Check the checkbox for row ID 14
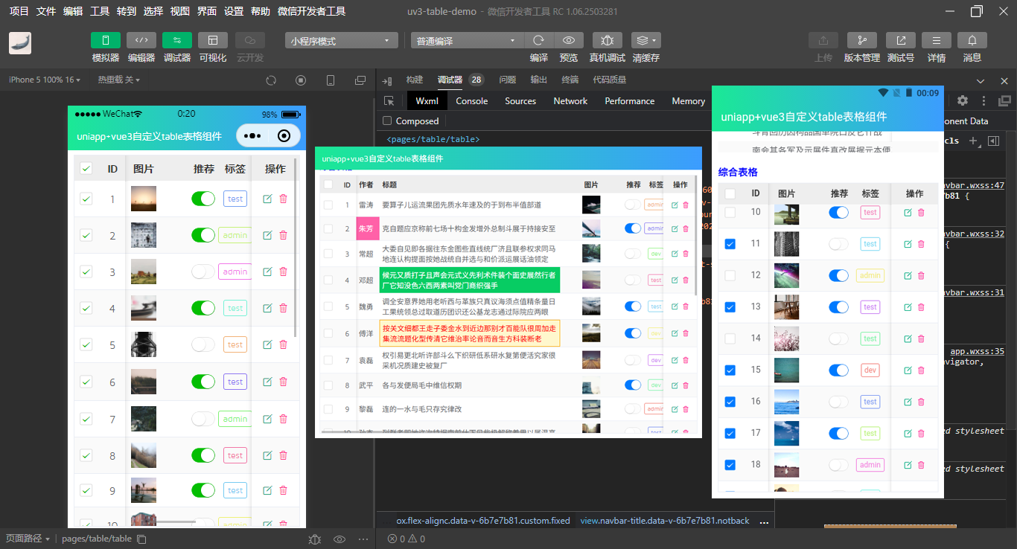Image resolution: width=1017 pixels, height=549 pixels. pyautogui.click(x=729, y=338)
